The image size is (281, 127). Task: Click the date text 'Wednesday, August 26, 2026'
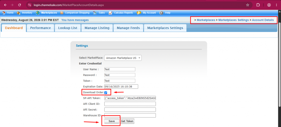pos(21,20)
